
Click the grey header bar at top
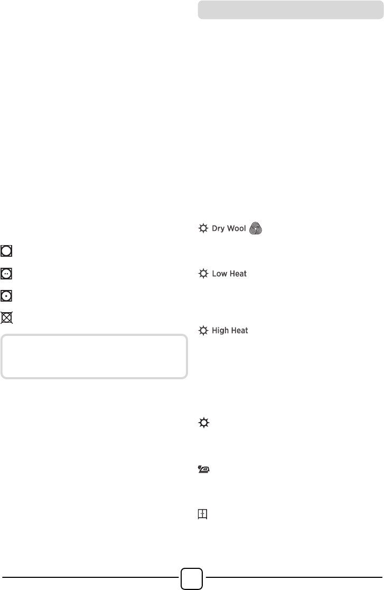(x=291, y=10)
